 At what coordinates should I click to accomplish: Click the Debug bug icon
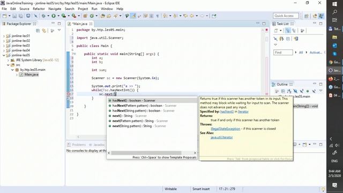[x=43, y=16]
